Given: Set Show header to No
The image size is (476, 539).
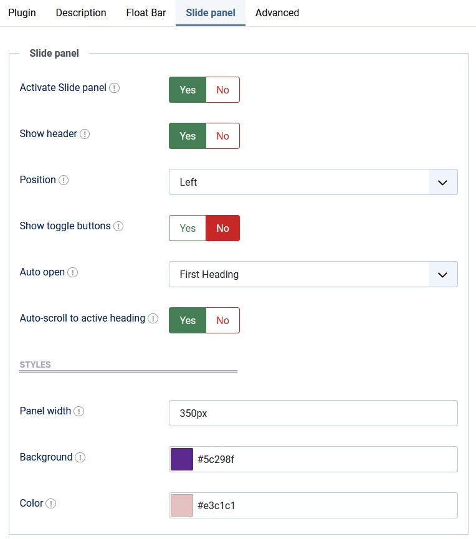Looking at the screenshot, I should tap(222, 136).
